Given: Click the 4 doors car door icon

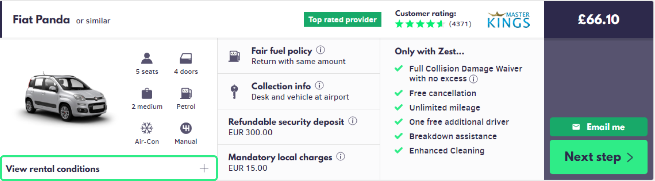Looking at the screenshot, I should point(186,58).
